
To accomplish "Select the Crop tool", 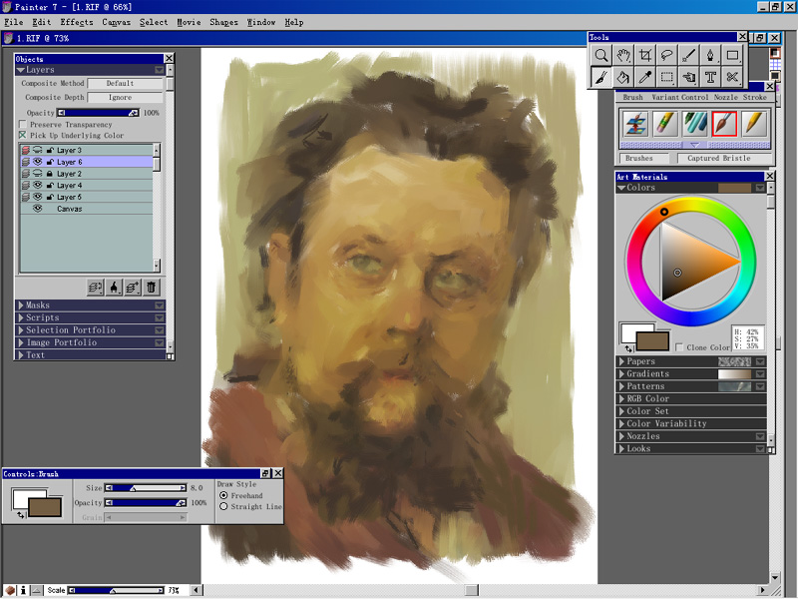I will [x=644, y=55].
